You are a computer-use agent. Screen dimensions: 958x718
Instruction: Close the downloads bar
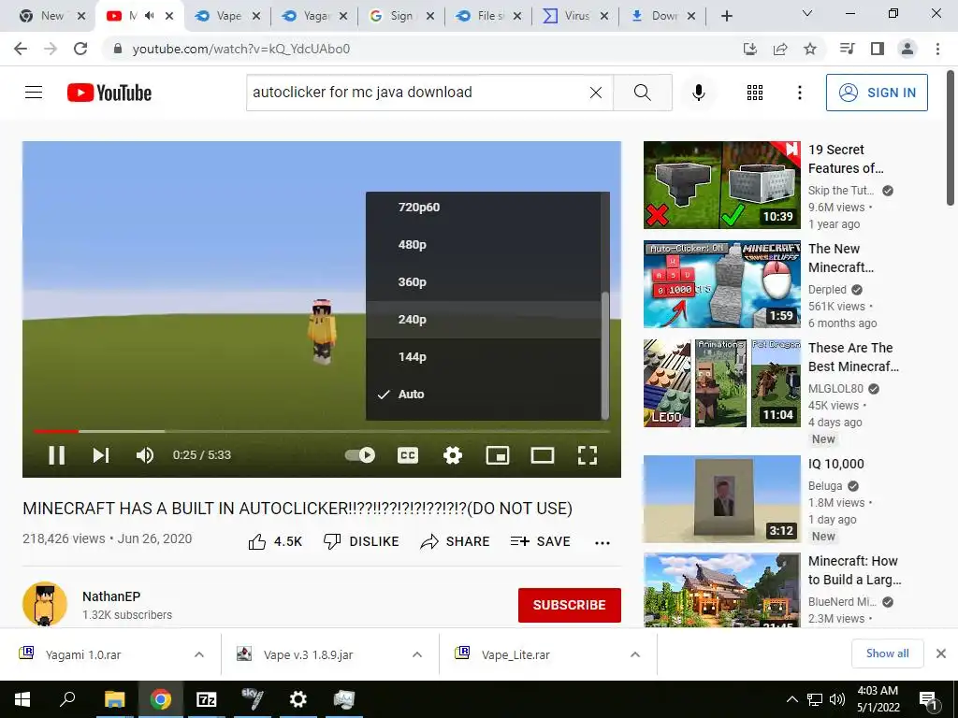(941, 653)
